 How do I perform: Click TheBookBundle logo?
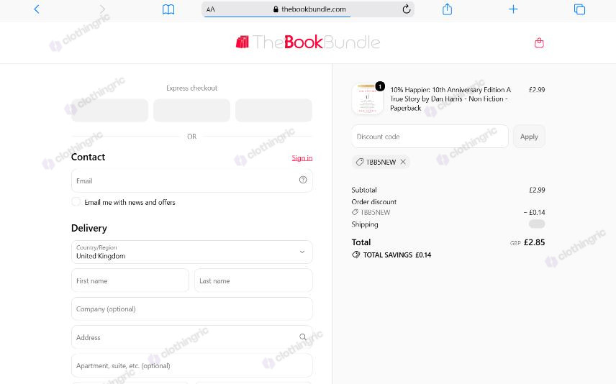(307, 42)
